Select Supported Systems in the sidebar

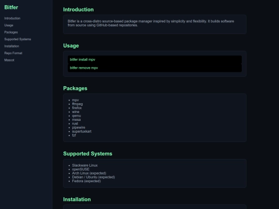[x=18, y=39]
